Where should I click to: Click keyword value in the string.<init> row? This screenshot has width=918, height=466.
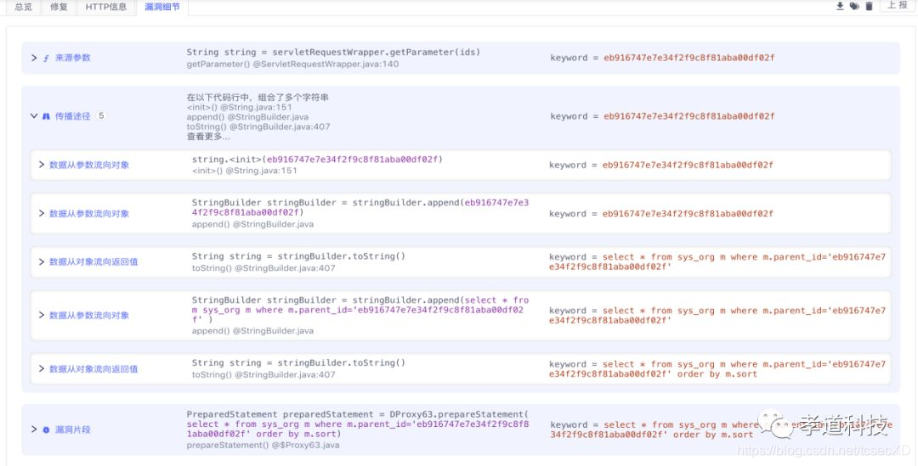[688, 165]
